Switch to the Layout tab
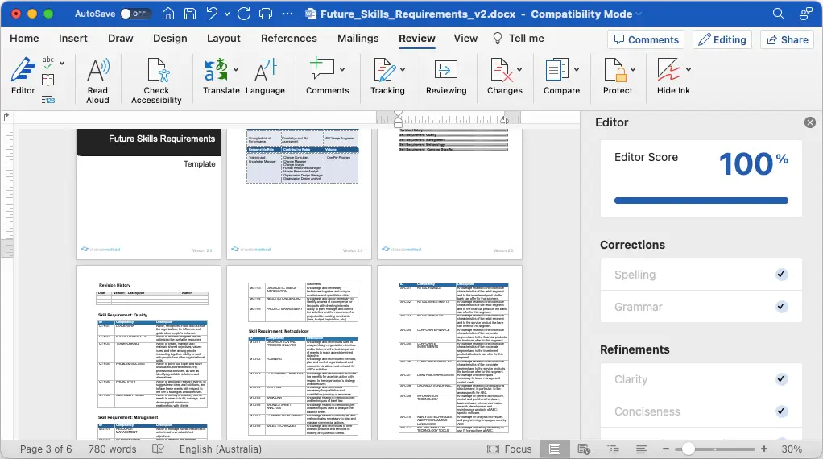This screenshot has height=459, width=823. 224,39
